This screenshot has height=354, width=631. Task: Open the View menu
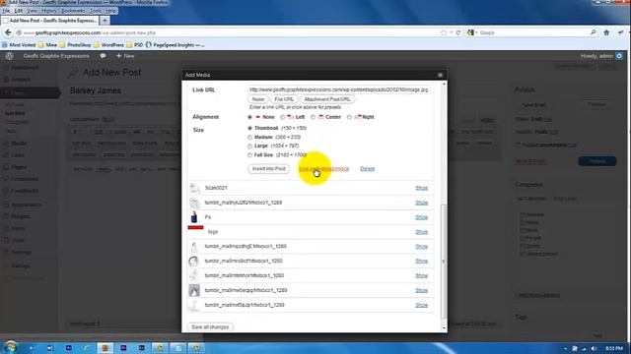click(32, 11)
